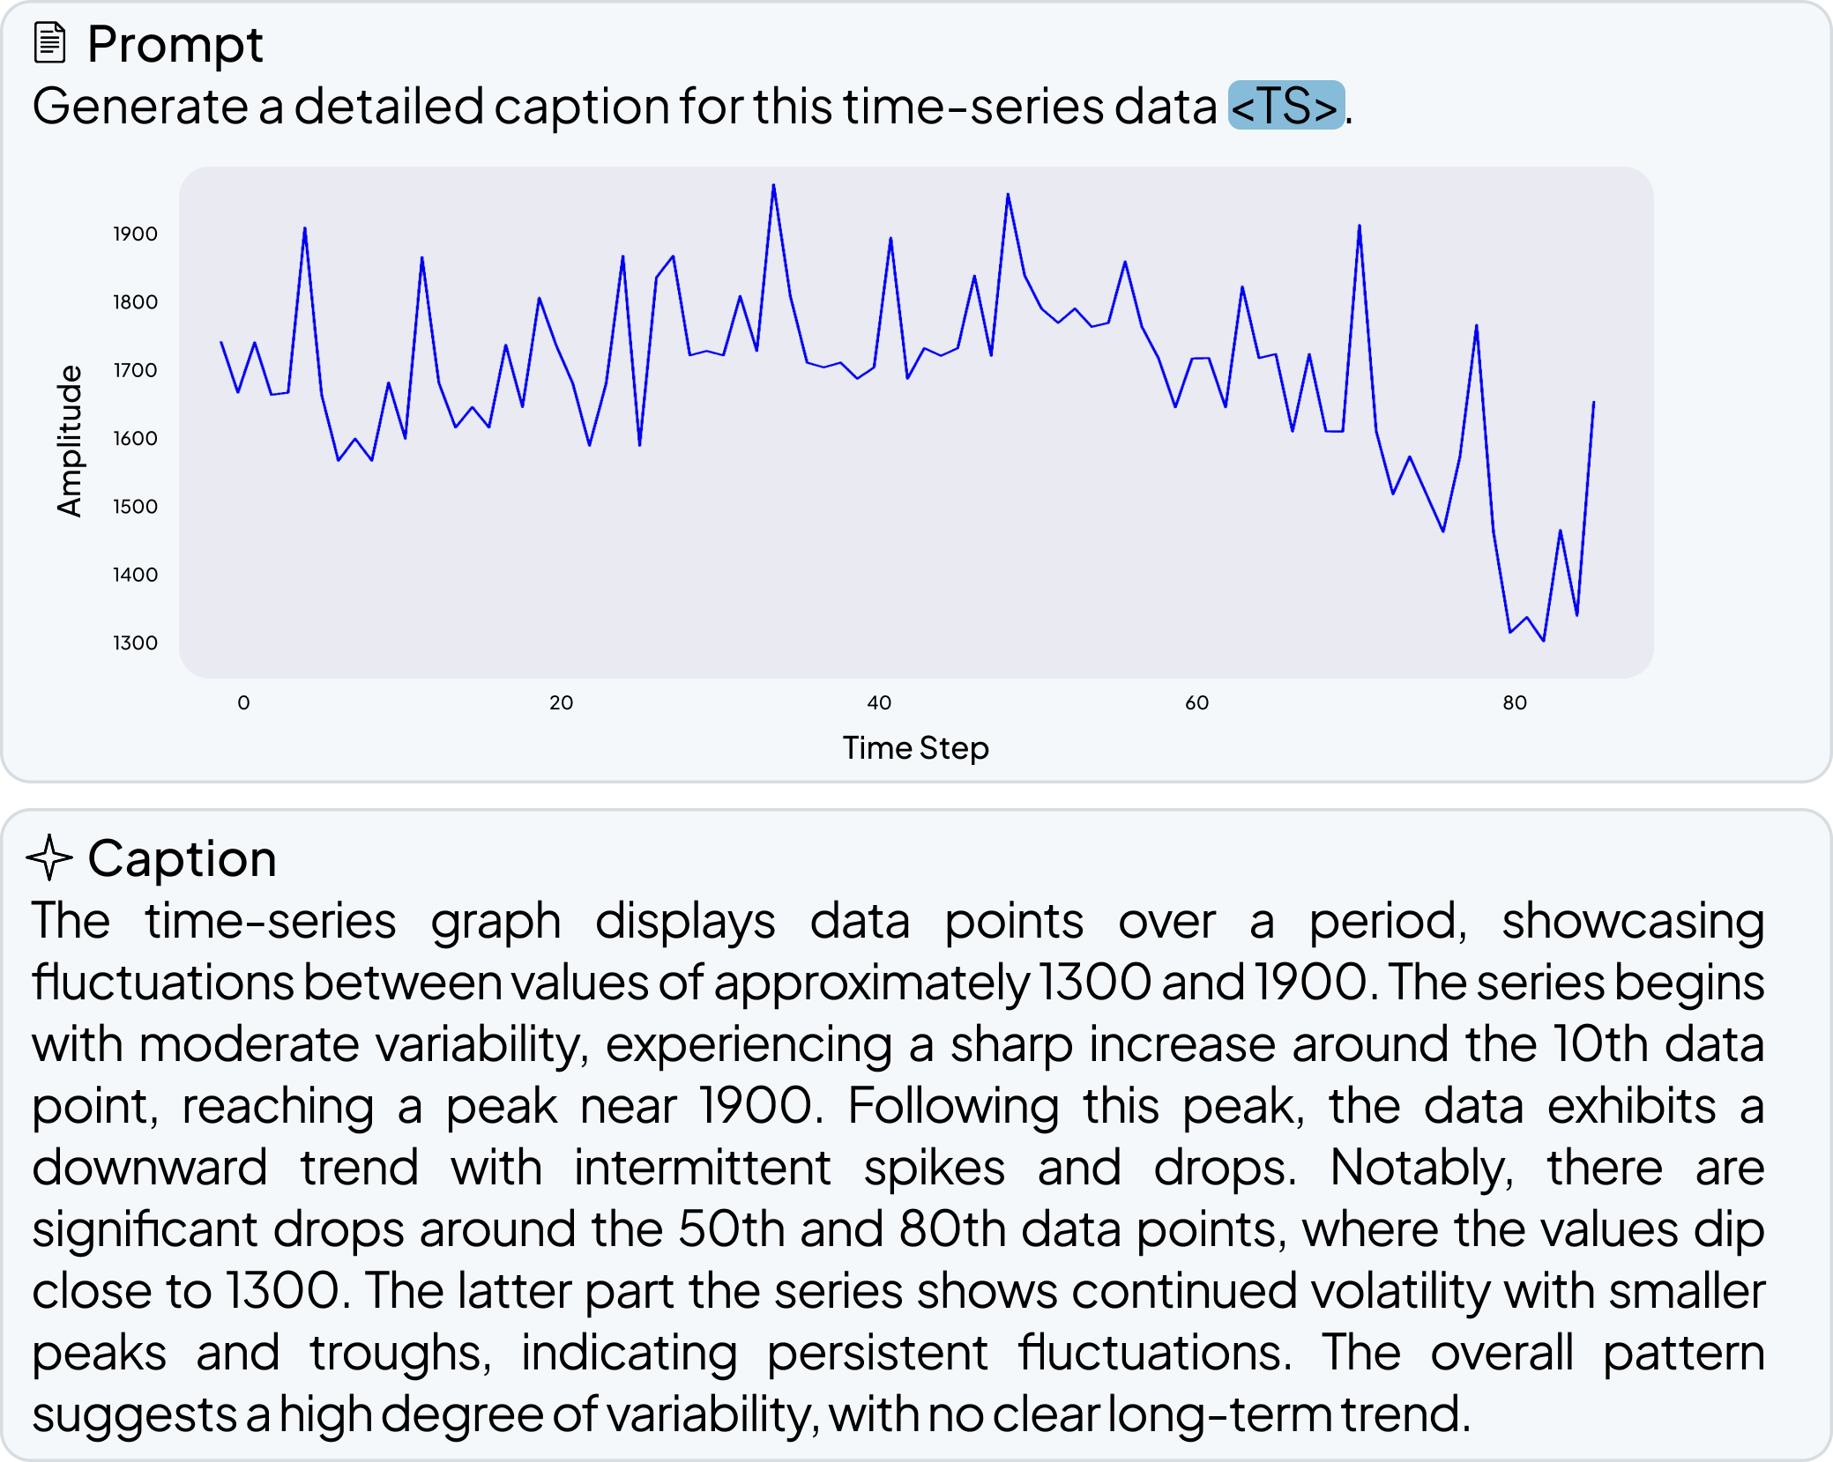The image size is (1833, 1462).
Task: Click the 40 x-axis tick label
Action: click(879, 702)
